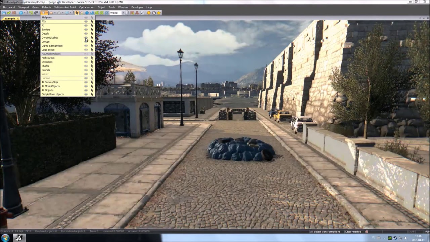Click All DummyObjs row
This screenshot has width=430, height=242.
click(x=68, y=82)
